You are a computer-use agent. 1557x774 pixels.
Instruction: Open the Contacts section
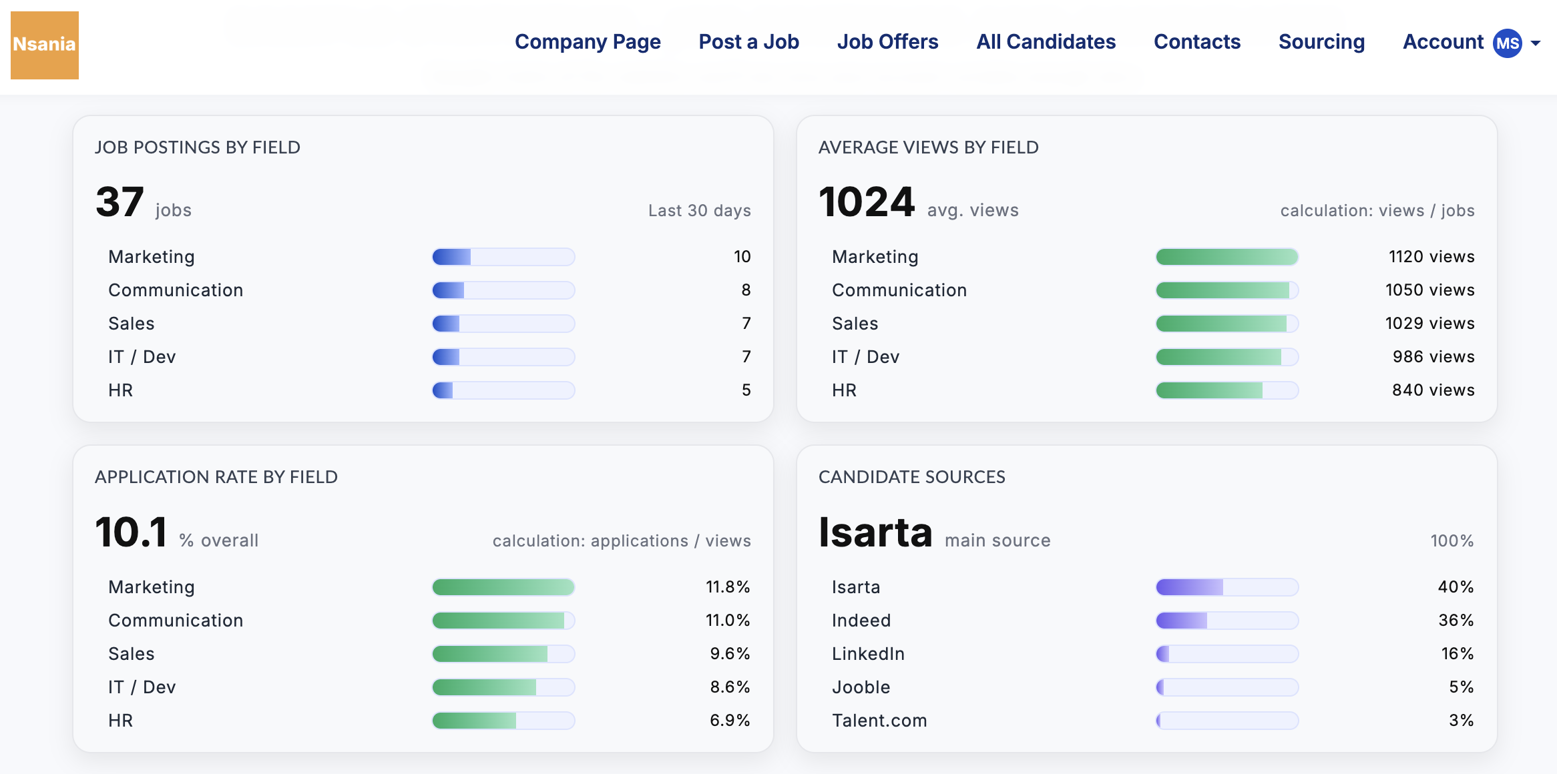1196,42
